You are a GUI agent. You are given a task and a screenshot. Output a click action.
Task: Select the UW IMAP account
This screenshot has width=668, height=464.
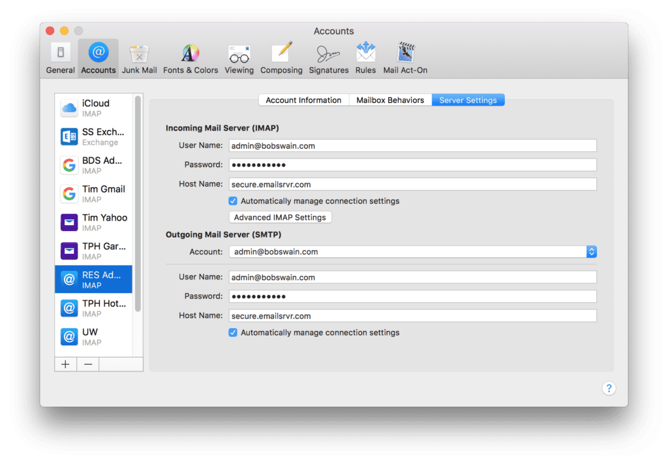point(93,337)
